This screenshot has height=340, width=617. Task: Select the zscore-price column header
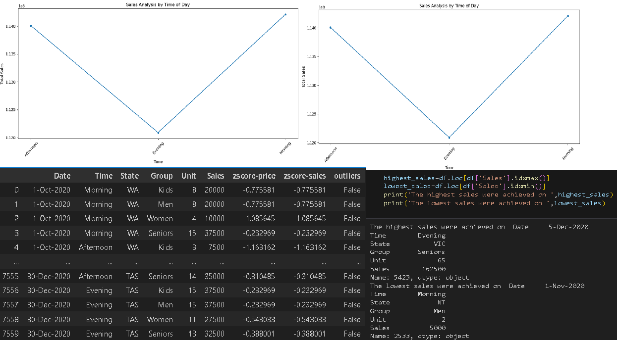[254, 176]
